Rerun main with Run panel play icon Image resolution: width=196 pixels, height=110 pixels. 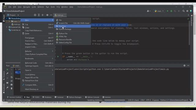pyautogui.click(x=7, y=69)
